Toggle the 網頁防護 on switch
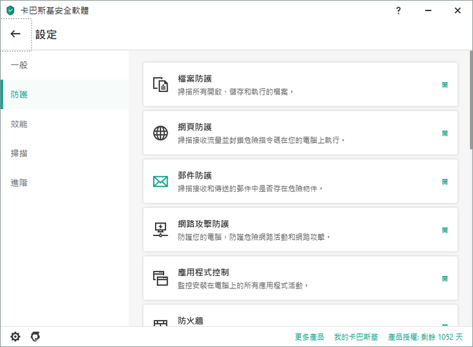Screen dimensions: 473x347 coord(445,133)
